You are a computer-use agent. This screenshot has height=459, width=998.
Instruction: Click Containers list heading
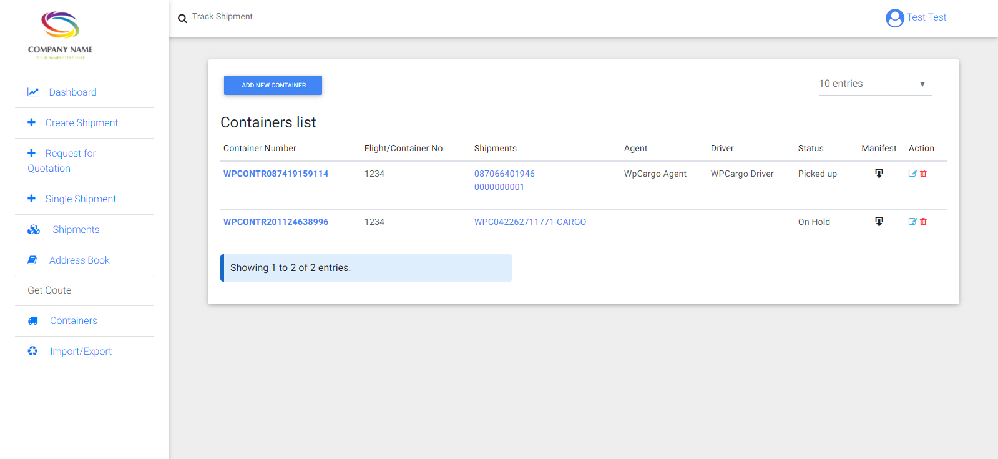click(x=268, y=122)
